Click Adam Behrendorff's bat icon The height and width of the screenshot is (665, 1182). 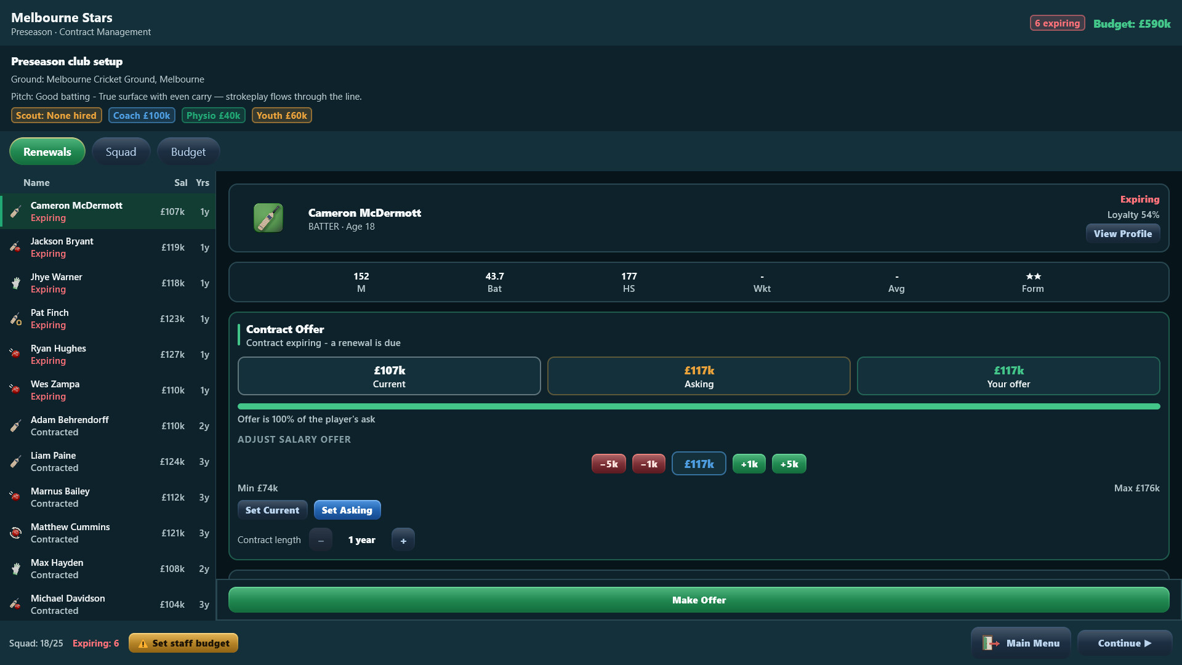click(16, 426)
